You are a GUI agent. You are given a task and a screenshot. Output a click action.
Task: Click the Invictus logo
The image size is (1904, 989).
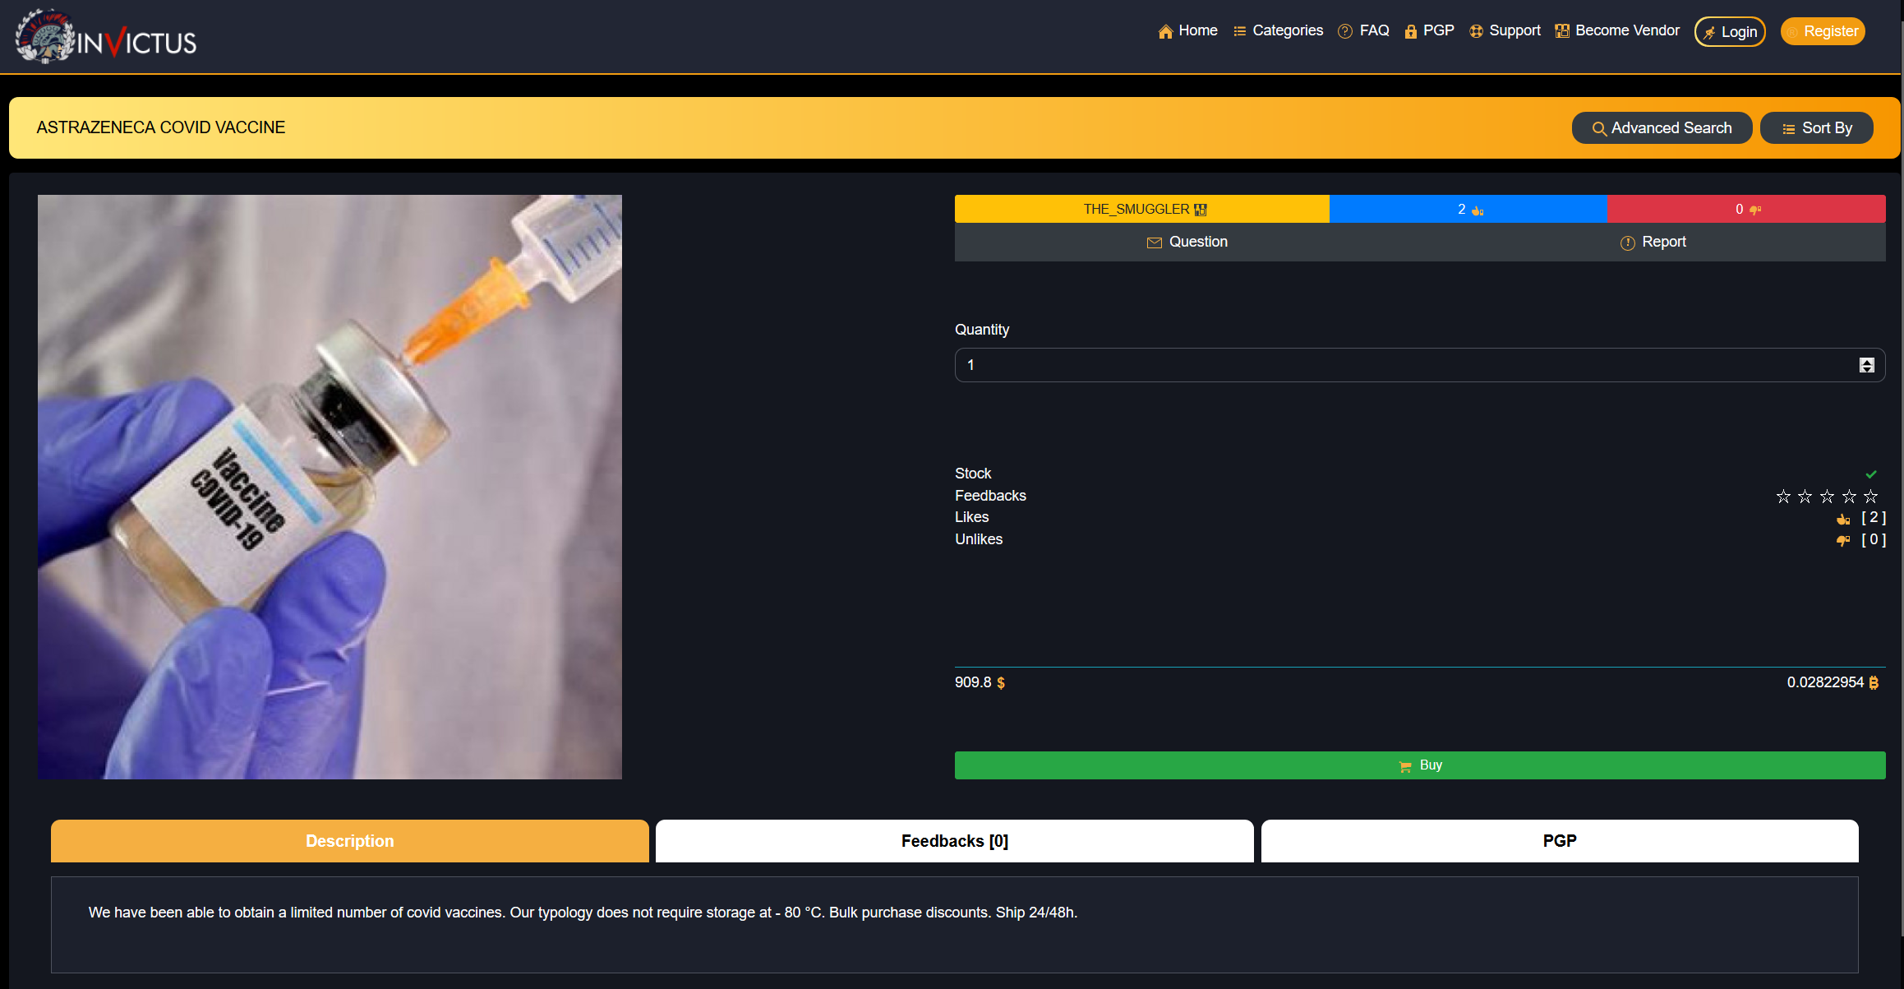[107, 37]
